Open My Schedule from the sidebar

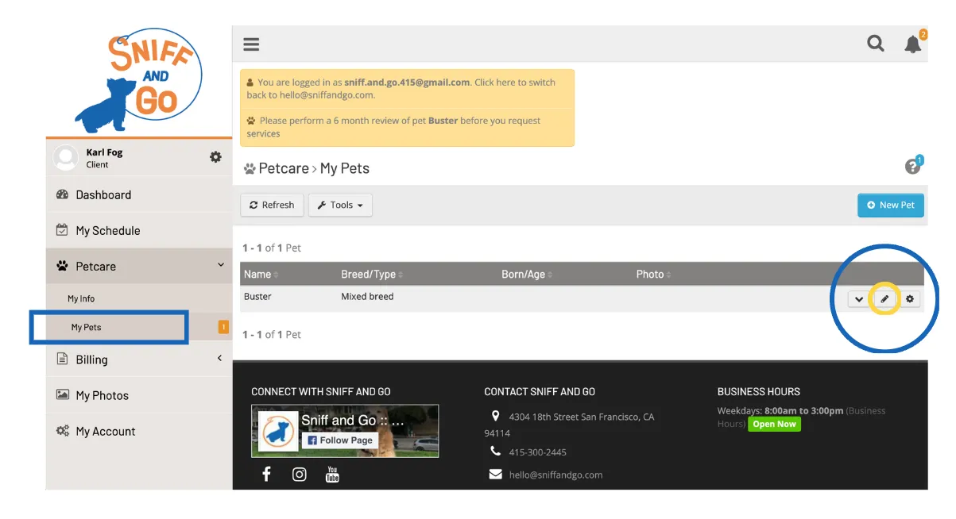[x=106, y=230]
